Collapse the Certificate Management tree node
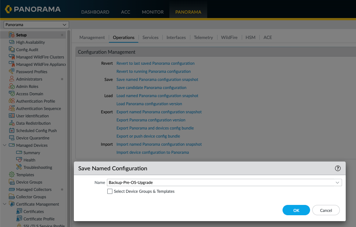356x227 pixels. [4, 204]
